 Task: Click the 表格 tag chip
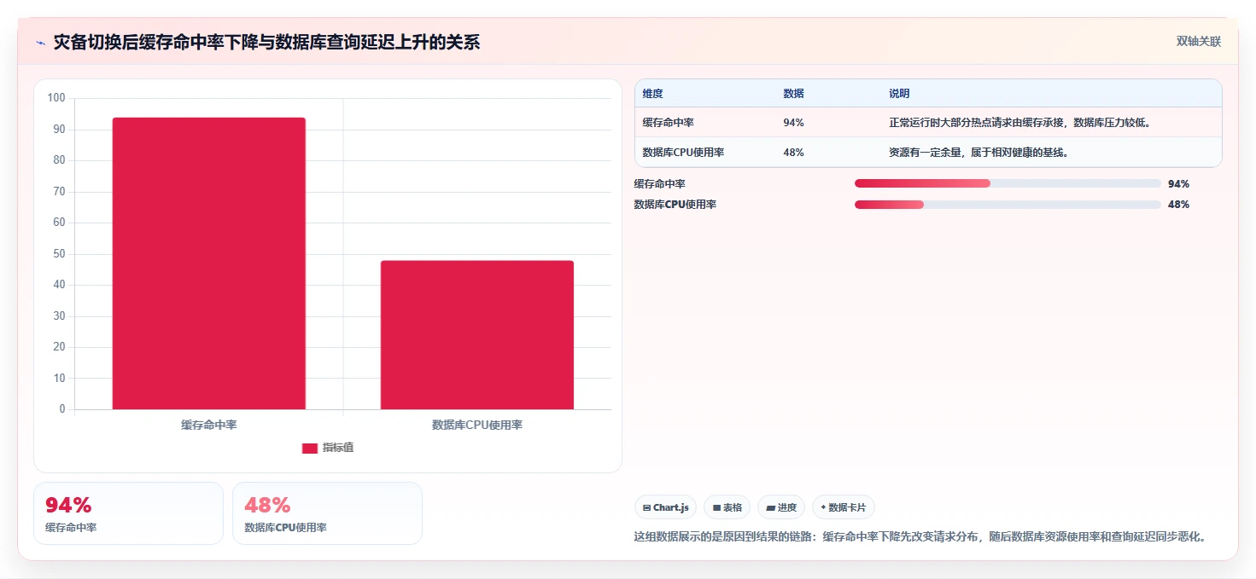point(727,507)
